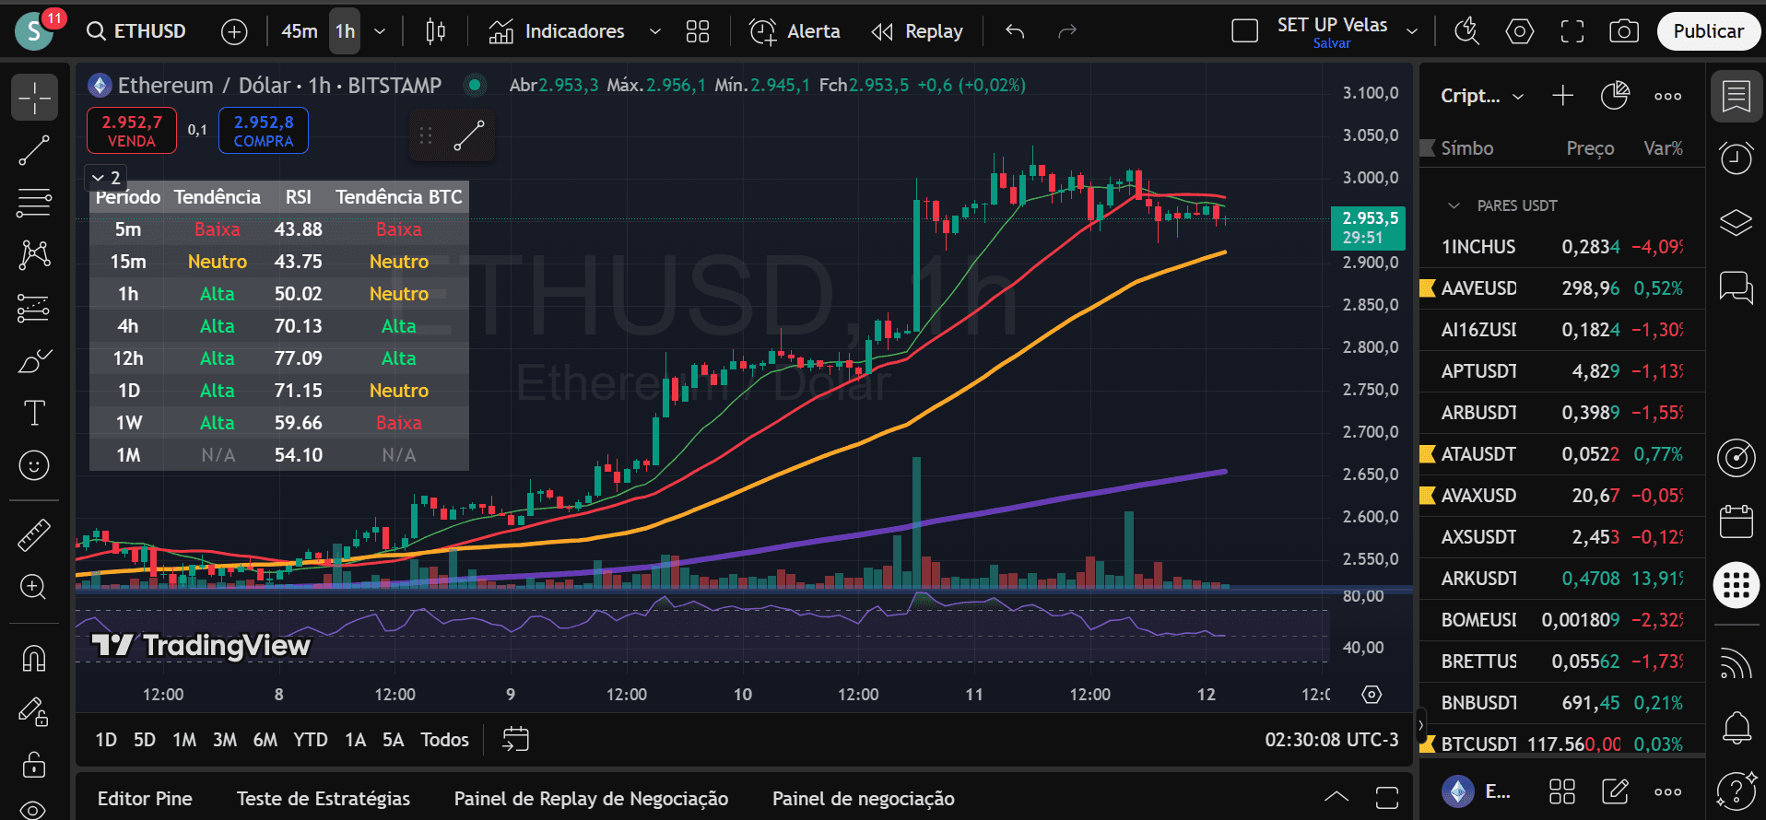Set range to YTD
Image resolution: width=1766 pixels, height=820 pixels.
coord(311,740)
